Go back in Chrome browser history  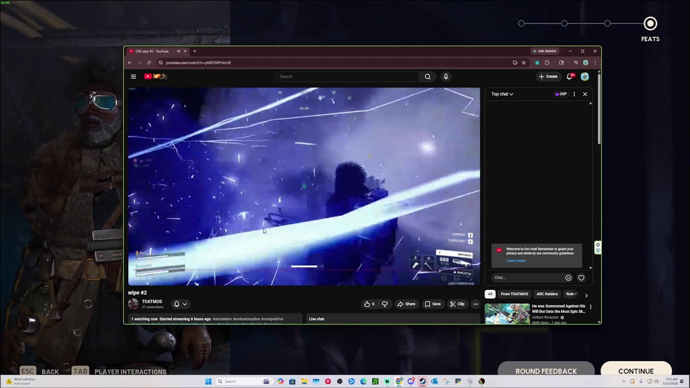[x=129, y=63]
